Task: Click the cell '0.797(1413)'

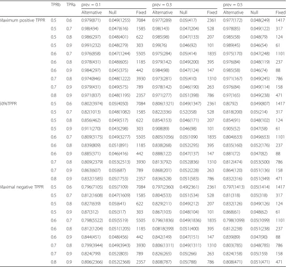Action: point(234,187)
